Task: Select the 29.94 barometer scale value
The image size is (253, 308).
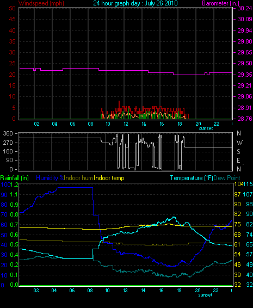Action: click(245, 30)
